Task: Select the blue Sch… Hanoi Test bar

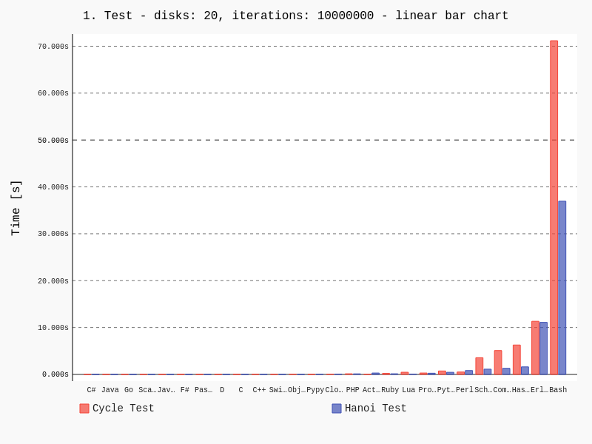Action: point(488,372)
